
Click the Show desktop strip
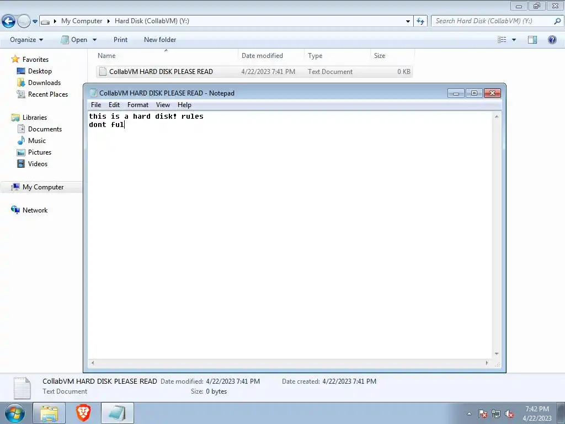pyautogui.click(x=561, y=413)
